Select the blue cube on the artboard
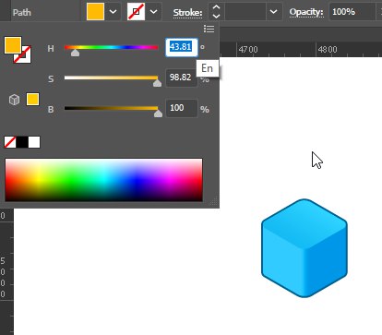This screenshot has height=335, width=382. pyautogui.click(x=304, y=248)
